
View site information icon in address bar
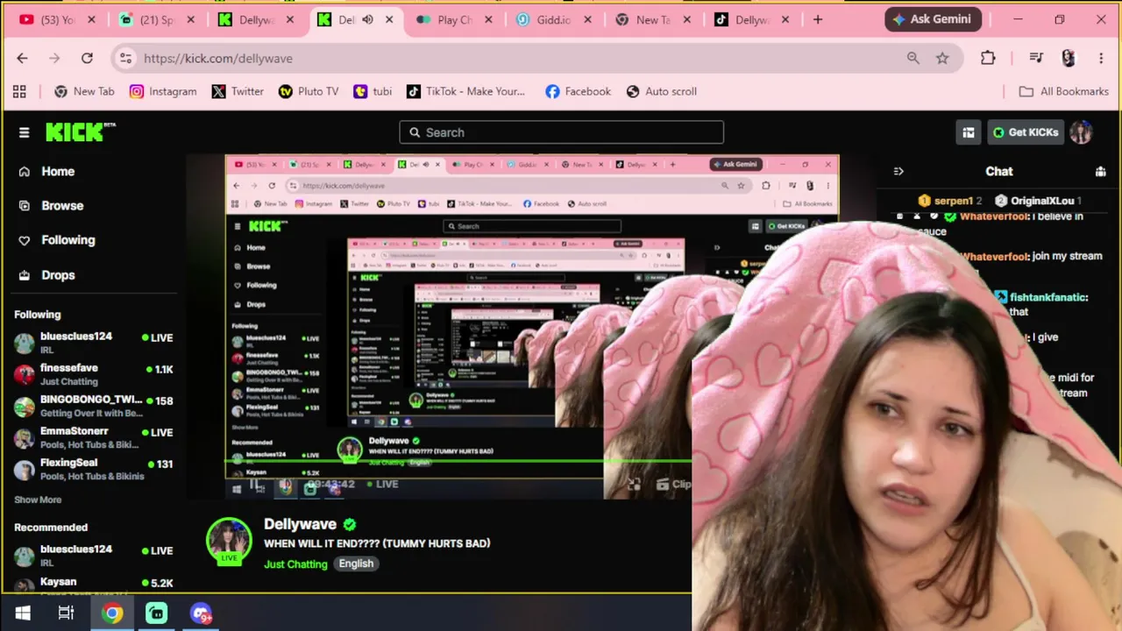tap(125, 58)
